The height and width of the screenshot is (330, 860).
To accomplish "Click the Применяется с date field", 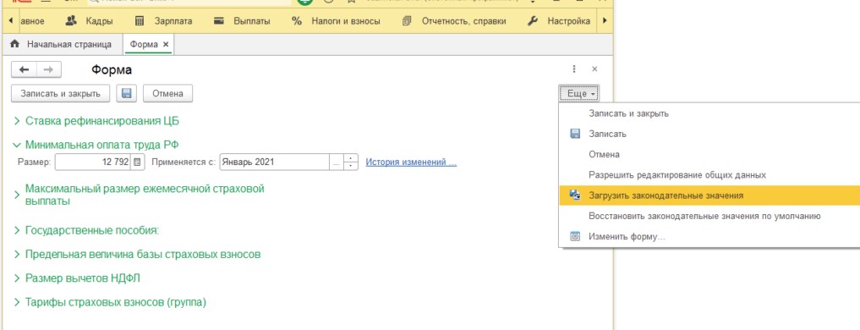I will pyautogui.click(x=274, y=162).
